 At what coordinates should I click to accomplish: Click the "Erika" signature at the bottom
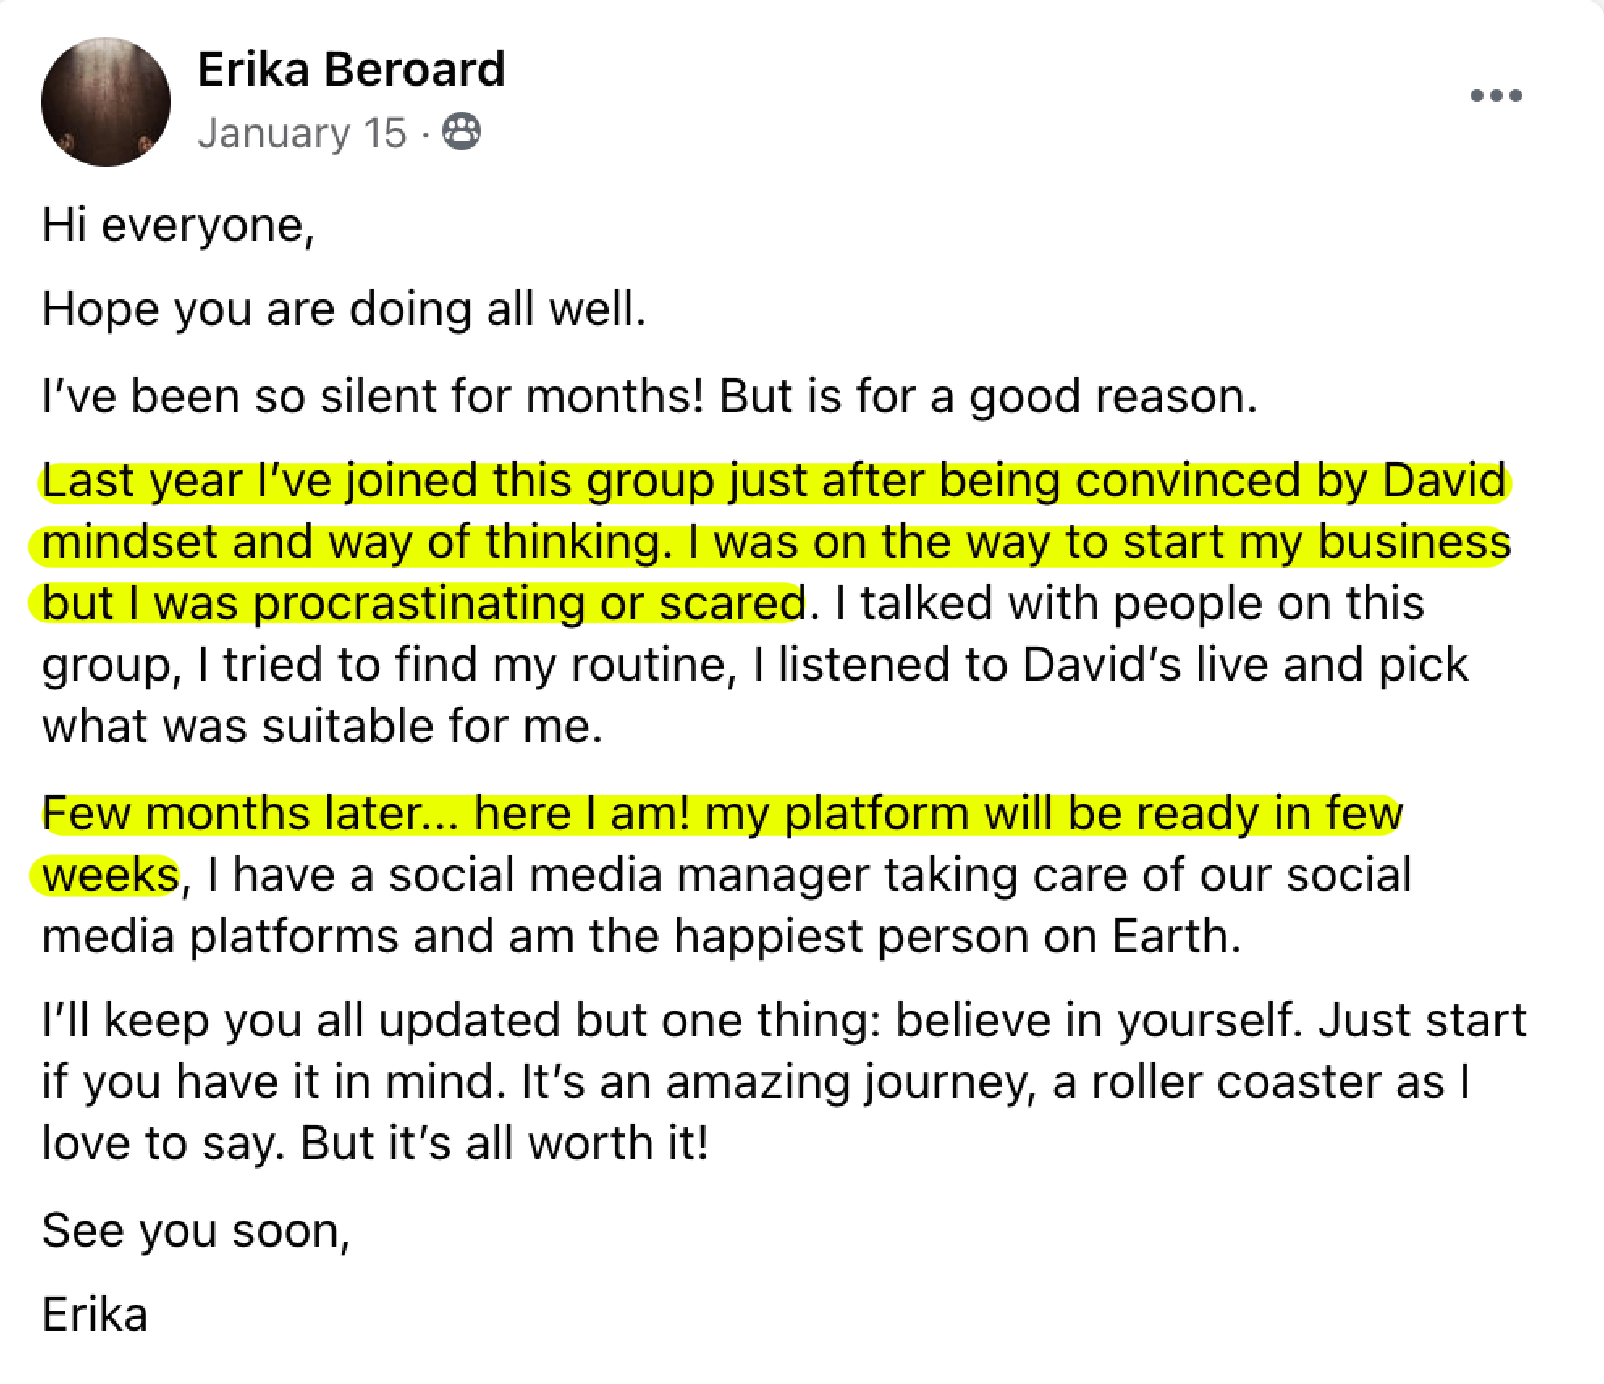(x=95, y=1315)
